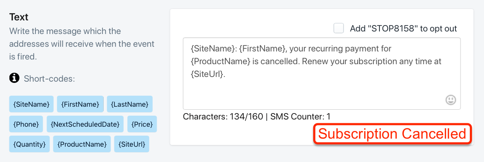Insert the {NextScheduledDate} short-code
The width and height of the screenshot is (484, 162).
[85, 124]
